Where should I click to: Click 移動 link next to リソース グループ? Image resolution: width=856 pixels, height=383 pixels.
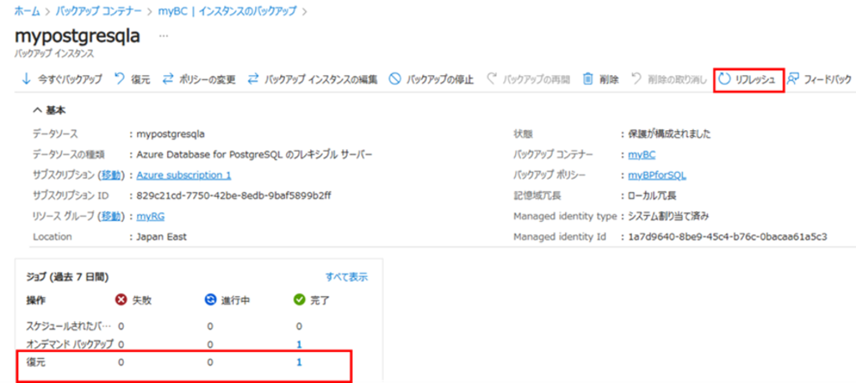click(x=110, y=216)
